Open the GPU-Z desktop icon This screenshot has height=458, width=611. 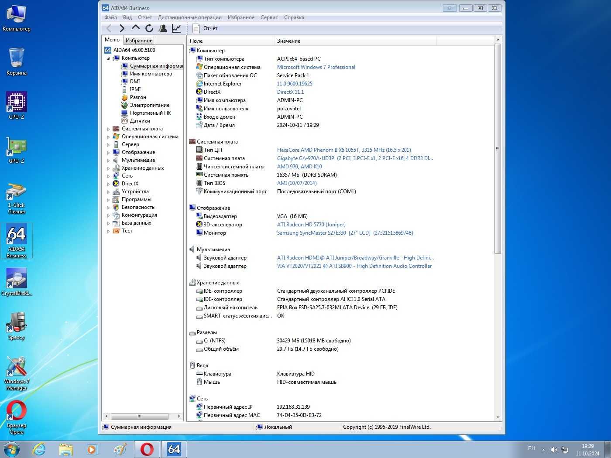(17, 150)
